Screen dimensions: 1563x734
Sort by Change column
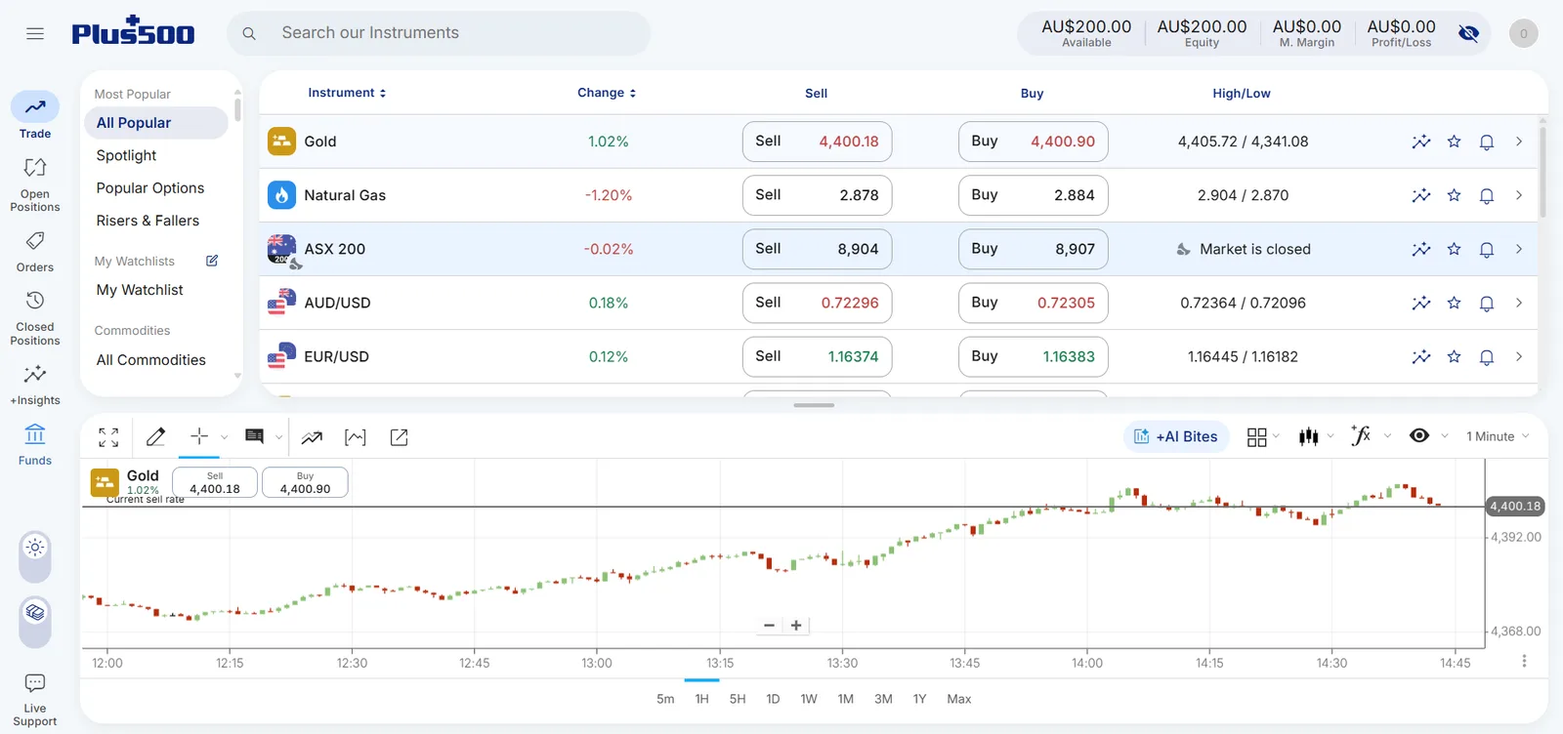(x=607, y=93)
